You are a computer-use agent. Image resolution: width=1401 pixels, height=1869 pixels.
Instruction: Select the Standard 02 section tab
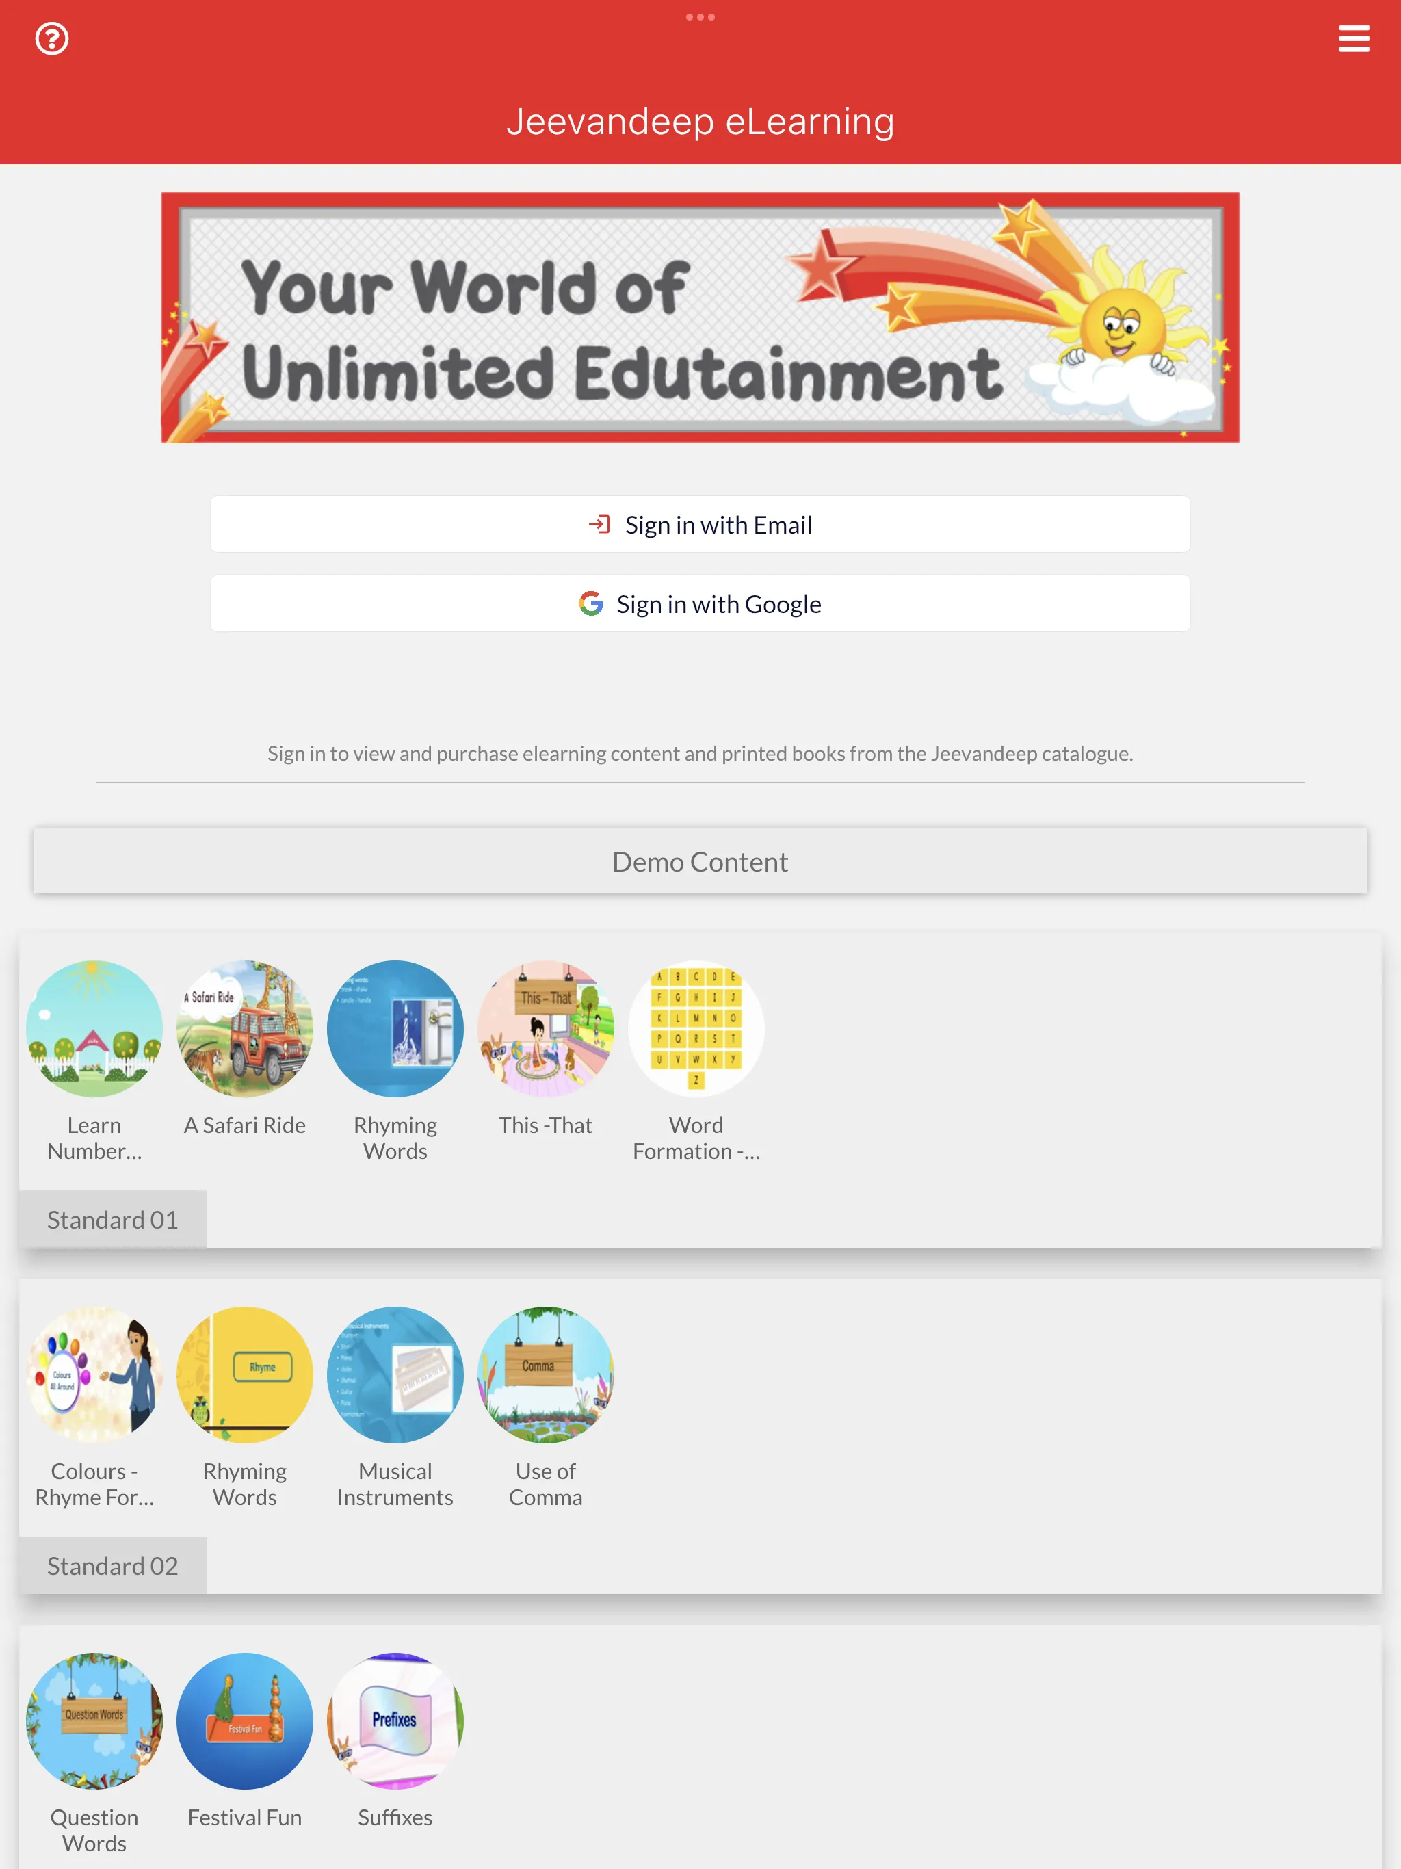click(x=114, y=1565)
